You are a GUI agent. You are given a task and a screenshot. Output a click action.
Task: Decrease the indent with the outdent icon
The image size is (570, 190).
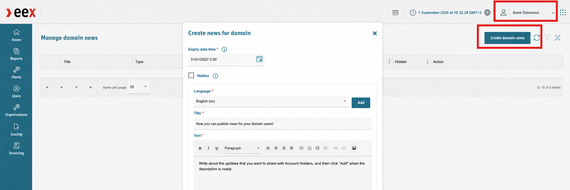[325, 148]
